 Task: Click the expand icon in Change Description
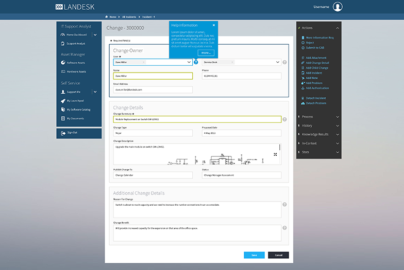point(275,154)
